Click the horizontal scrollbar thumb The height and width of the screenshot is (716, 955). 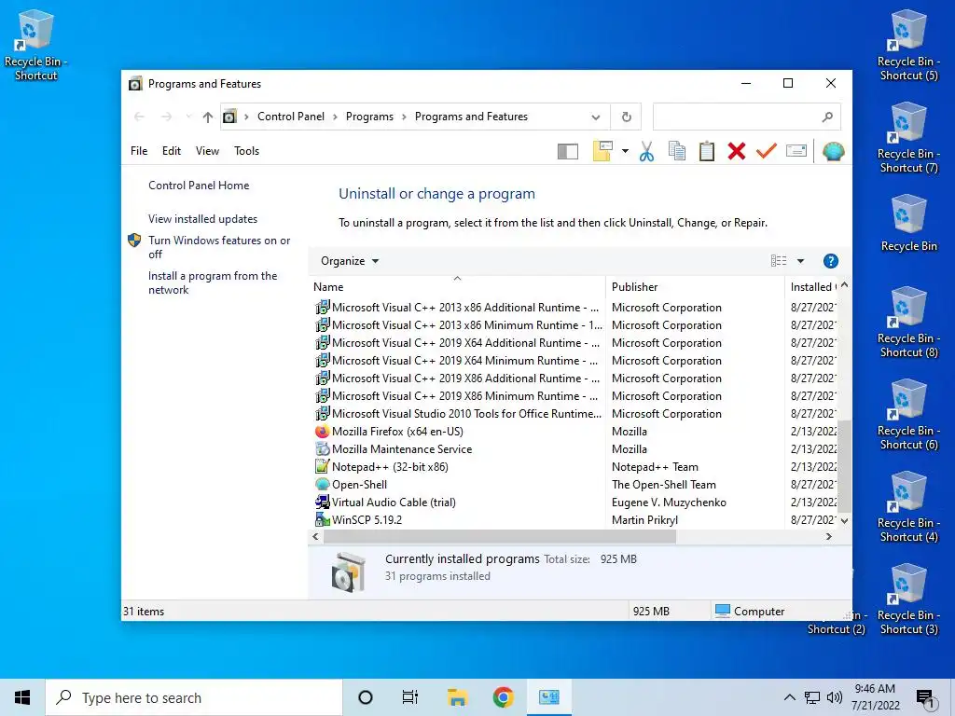500,536
